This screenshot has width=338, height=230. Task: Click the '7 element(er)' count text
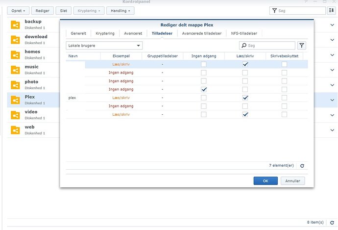[281, 165]
